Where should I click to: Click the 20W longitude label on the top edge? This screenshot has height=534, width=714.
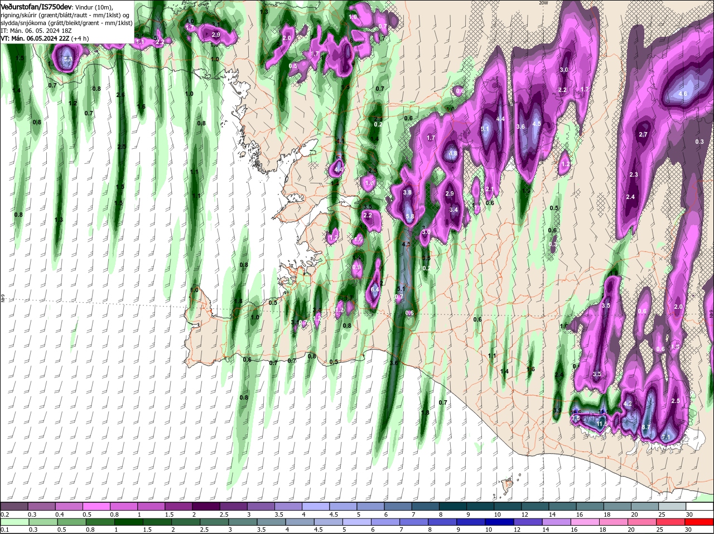click(544, 3)
